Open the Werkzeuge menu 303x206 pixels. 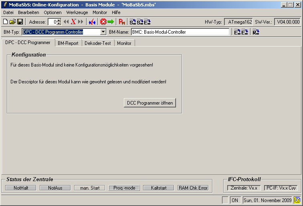coord(77,12)
